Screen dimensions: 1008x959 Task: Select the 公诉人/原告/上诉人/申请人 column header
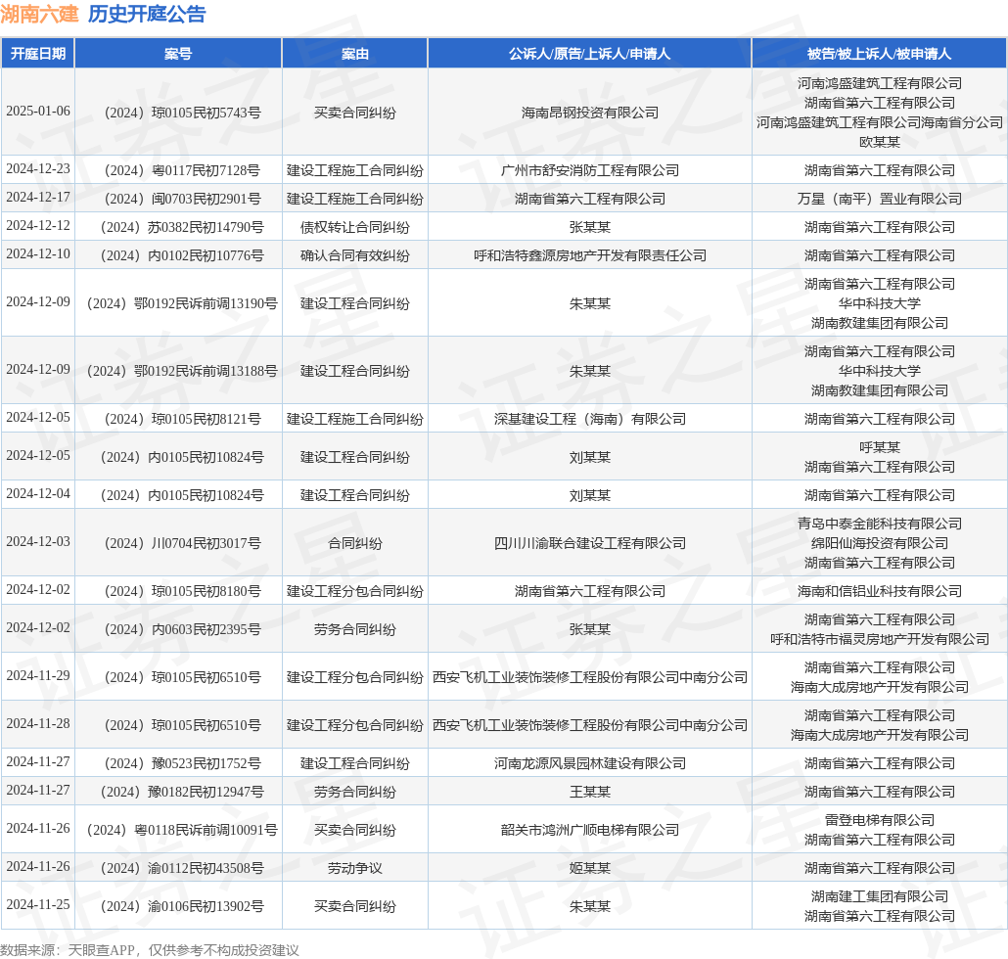[589, 54]
